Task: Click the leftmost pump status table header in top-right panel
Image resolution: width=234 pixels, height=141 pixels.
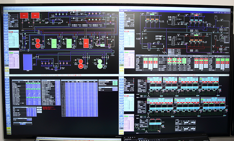Action: click(147, 56)
